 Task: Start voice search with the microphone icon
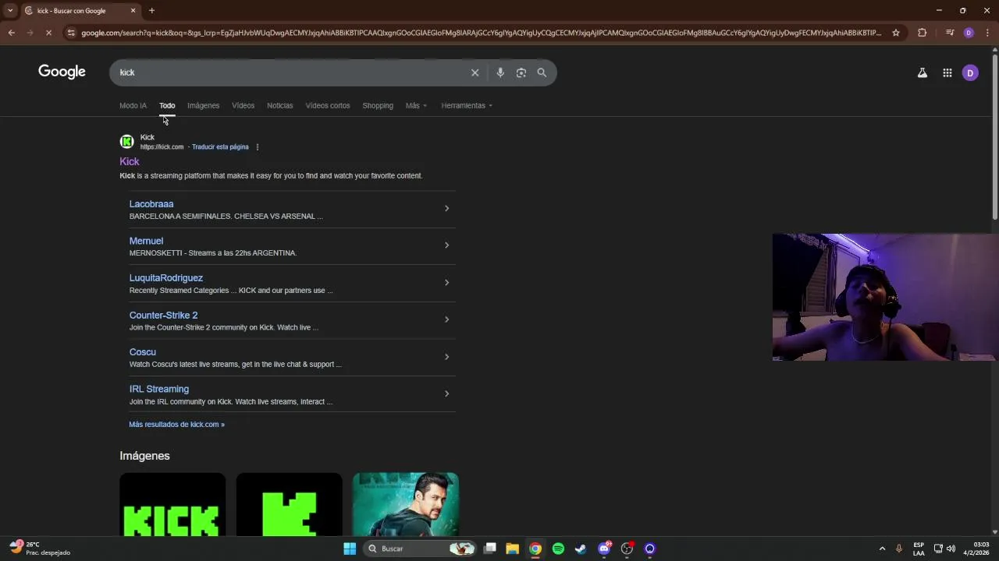click(500, 72)
